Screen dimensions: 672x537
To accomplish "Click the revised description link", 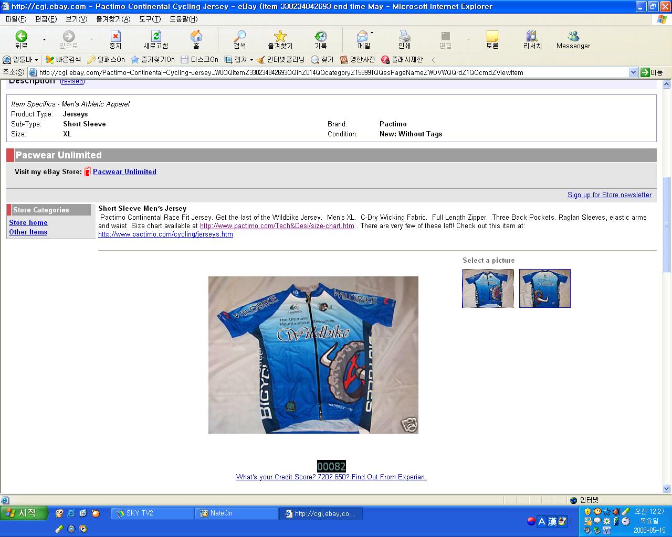I will pyautogui.click(x=72, y=81).
